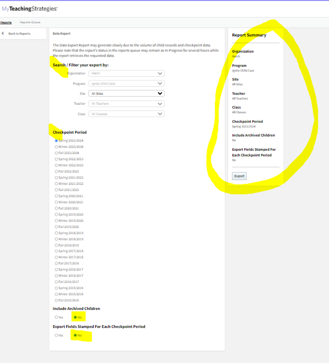Expand the Organization dropdown
Screen dimensions: 329x363
coord(126,74)
